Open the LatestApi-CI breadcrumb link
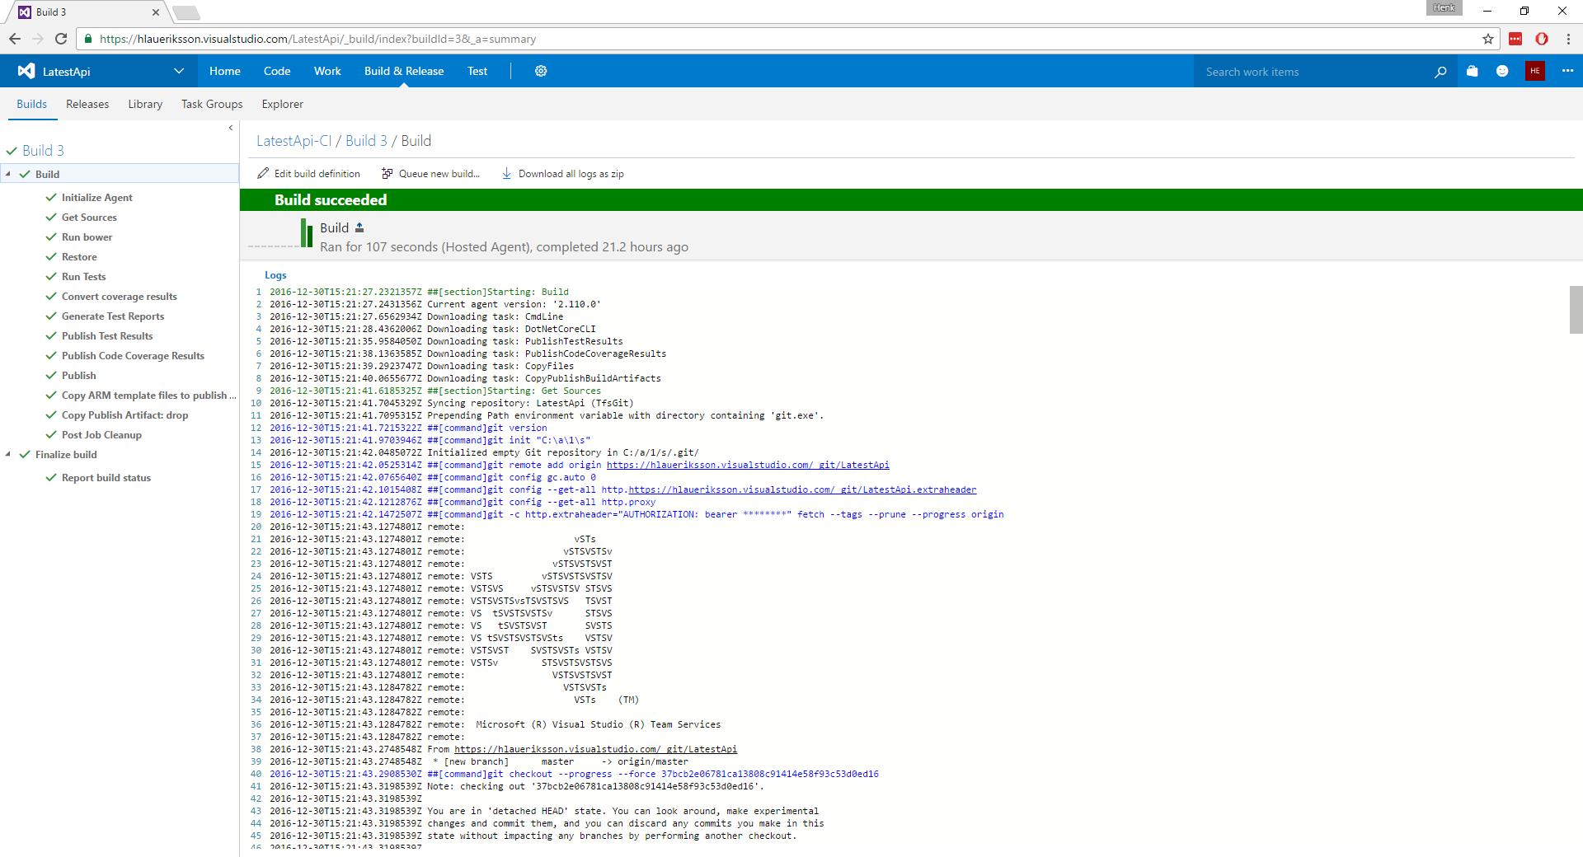Image resolution: width=1583 pixels, height=857 pixels. 293,140
